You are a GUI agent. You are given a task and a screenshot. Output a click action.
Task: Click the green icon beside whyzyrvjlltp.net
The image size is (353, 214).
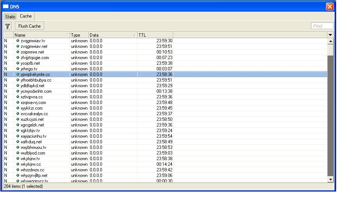(18, 175)
